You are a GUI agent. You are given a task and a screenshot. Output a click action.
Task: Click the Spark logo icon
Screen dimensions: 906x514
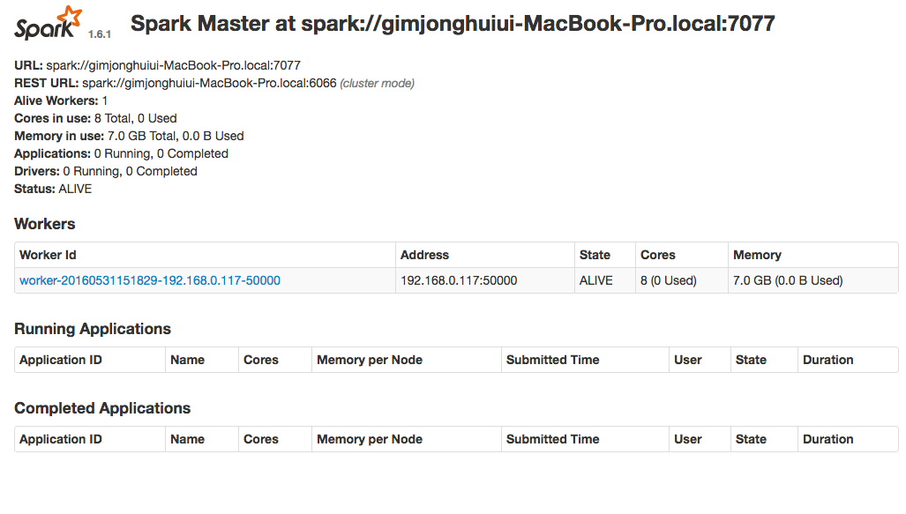point(49,23)
